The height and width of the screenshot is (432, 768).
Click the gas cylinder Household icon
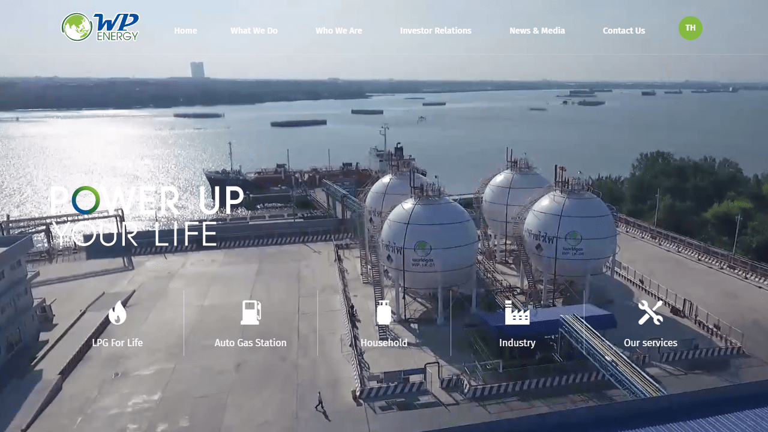tap(384, 313)
